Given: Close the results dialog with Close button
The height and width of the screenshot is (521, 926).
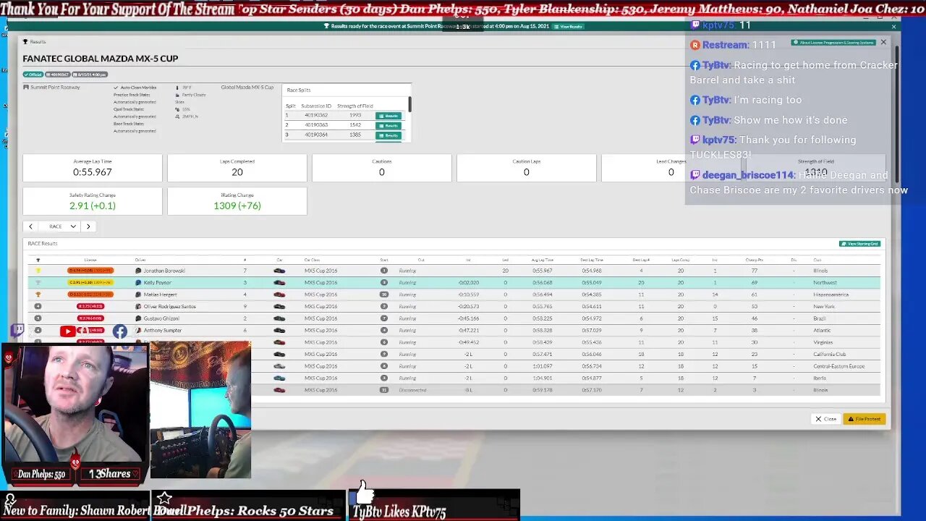Looking at the screenshot, I should [x=825, y=419].
